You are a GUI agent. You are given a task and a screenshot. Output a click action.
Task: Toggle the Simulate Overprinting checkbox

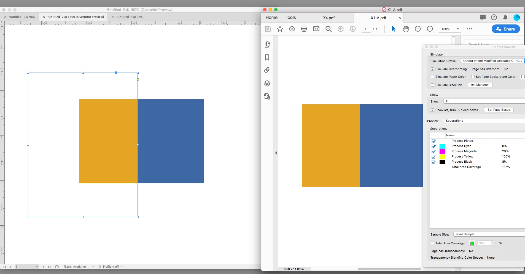click(x=432, y=69)
